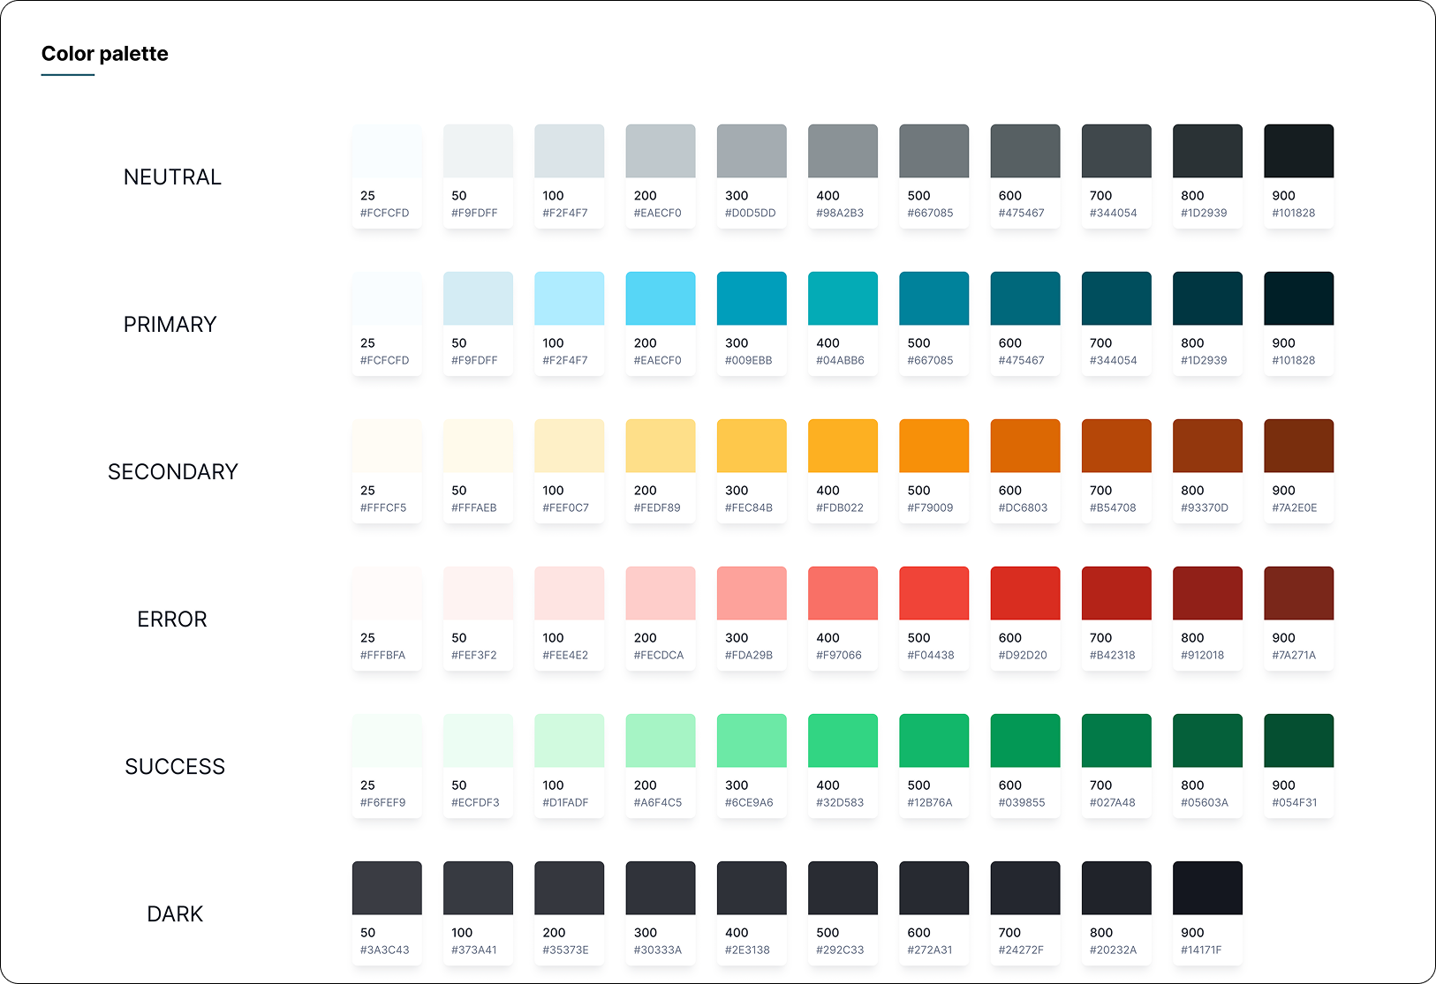This screenshot has height=984, width=1436.
Task: Choose the Secondary 500 orange swatch #F79009
Action: pos(933,446)
